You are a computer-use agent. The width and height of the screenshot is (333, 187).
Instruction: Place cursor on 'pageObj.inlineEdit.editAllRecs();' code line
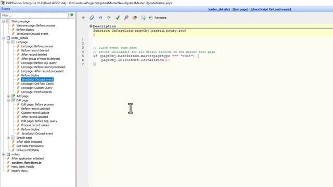pyautogui.click(x=135, y=60)
